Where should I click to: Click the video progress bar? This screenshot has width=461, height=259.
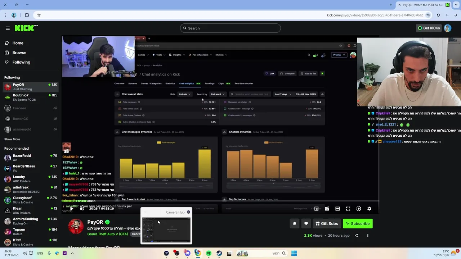pyautogui.click(x=220, y=202)
